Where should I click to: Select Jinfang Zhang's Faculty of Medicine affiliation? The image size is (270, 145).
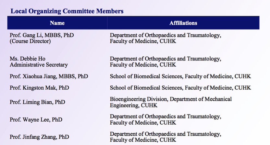(x=166, y=137)
